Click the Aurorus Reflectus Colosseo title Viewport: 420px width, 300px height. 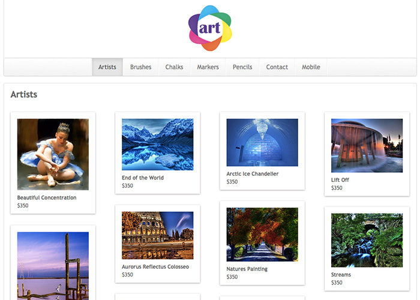pos(155,267)
